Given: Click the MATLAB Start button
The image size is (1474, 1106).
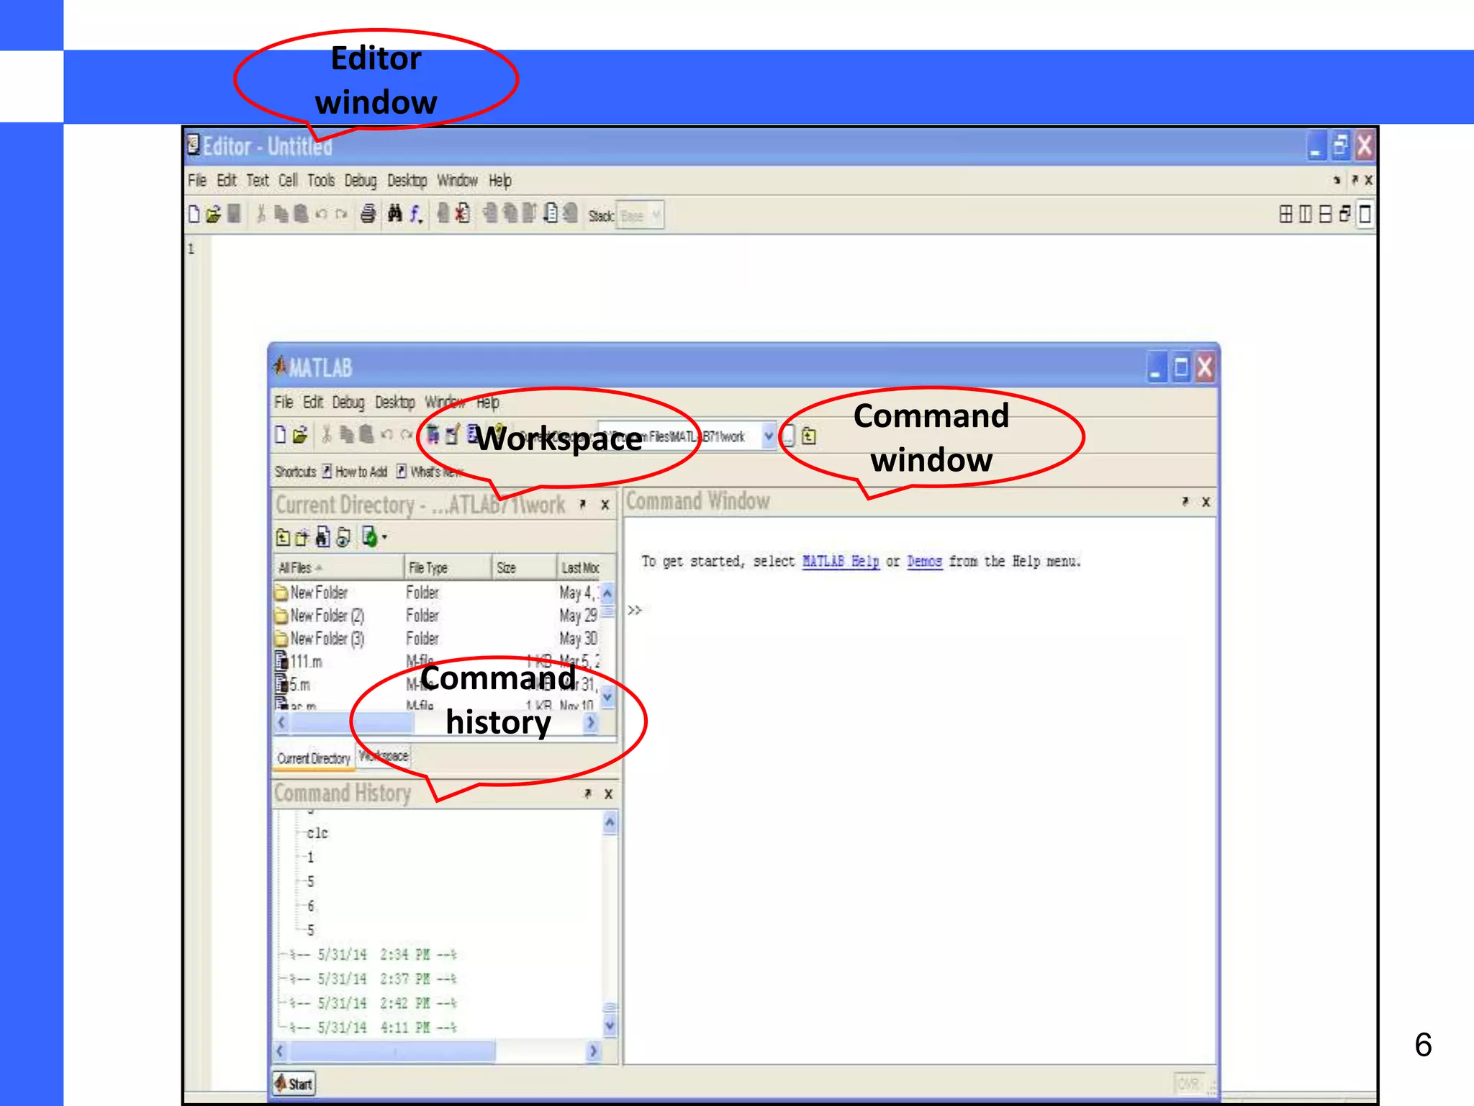Looking at the screenshot, I should click(x=294, y=1084).
